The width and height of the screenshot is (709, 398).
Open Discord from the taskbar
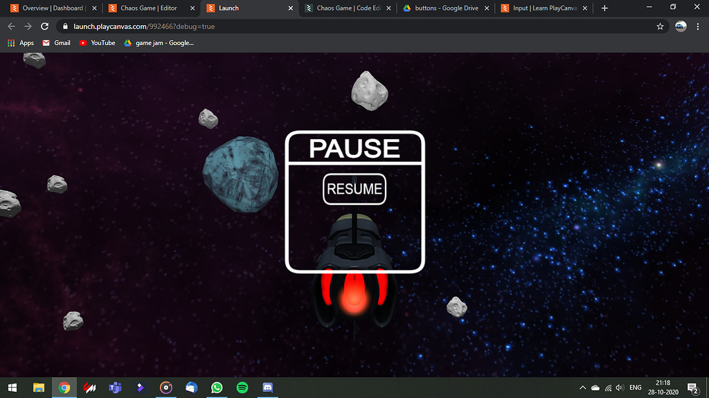(268, 388)
